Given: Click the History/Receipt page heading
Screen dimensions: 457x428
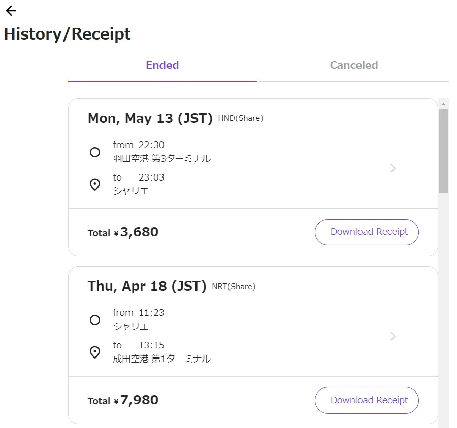Looking at the screenshot, I should (x=68, y=34).
